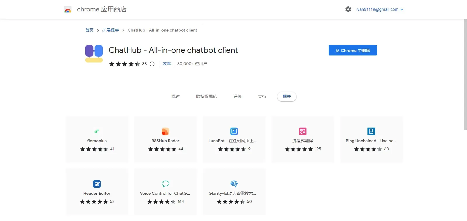Click the Voice Control speech bubble icon

tap(165, 184)
